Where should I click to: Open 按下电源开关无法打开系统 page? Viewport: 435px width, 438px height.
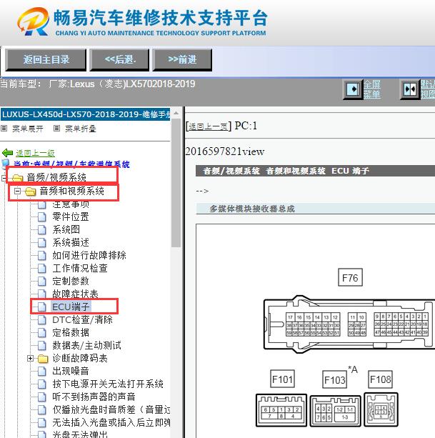click(108, 384)
